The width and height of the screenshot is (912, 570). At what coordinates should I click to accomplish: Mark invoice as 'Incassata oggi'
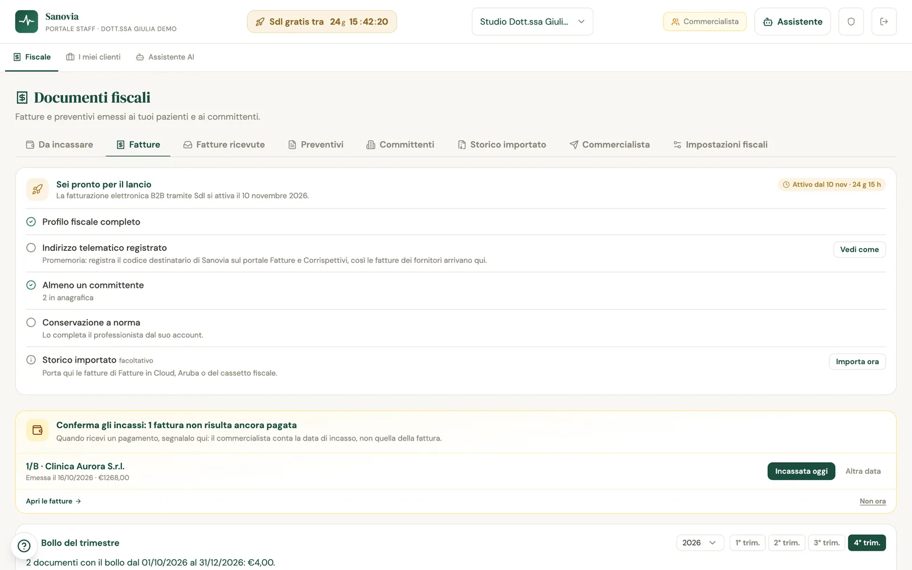(801, 471)
